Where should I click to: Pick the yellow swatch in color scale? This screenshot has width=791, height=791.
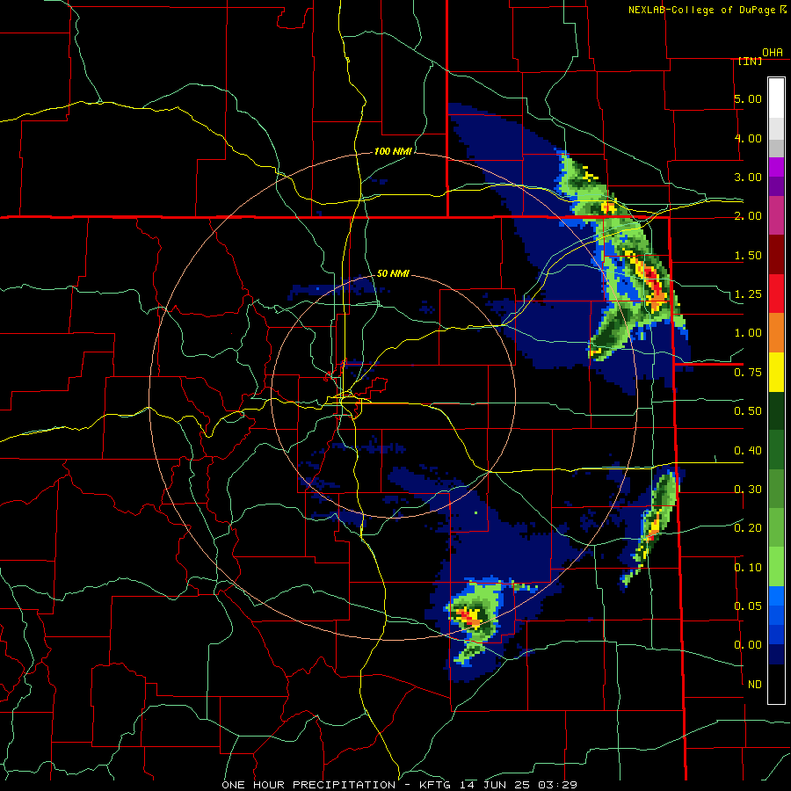click(776, 372)
